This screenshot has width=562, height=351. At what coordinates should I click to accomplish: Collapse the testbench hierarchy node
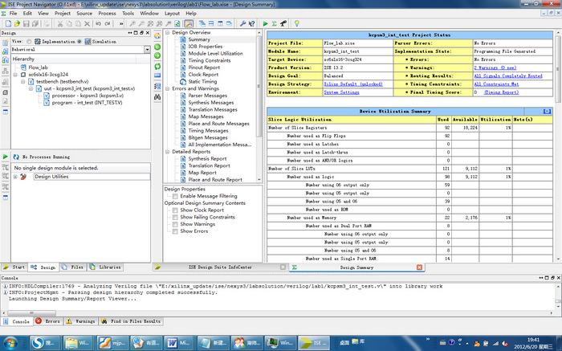pos(23,82)
